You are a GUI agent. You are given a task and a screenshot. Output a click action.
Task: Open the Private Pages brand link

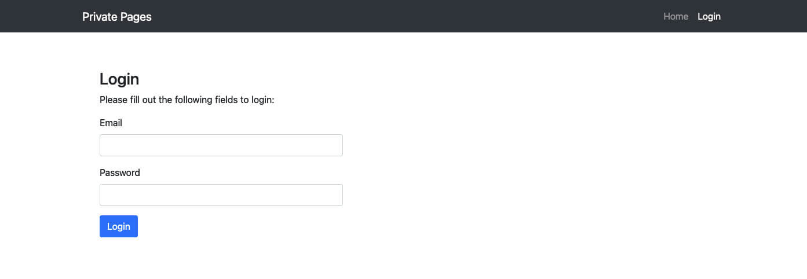[x=117, y=17]
